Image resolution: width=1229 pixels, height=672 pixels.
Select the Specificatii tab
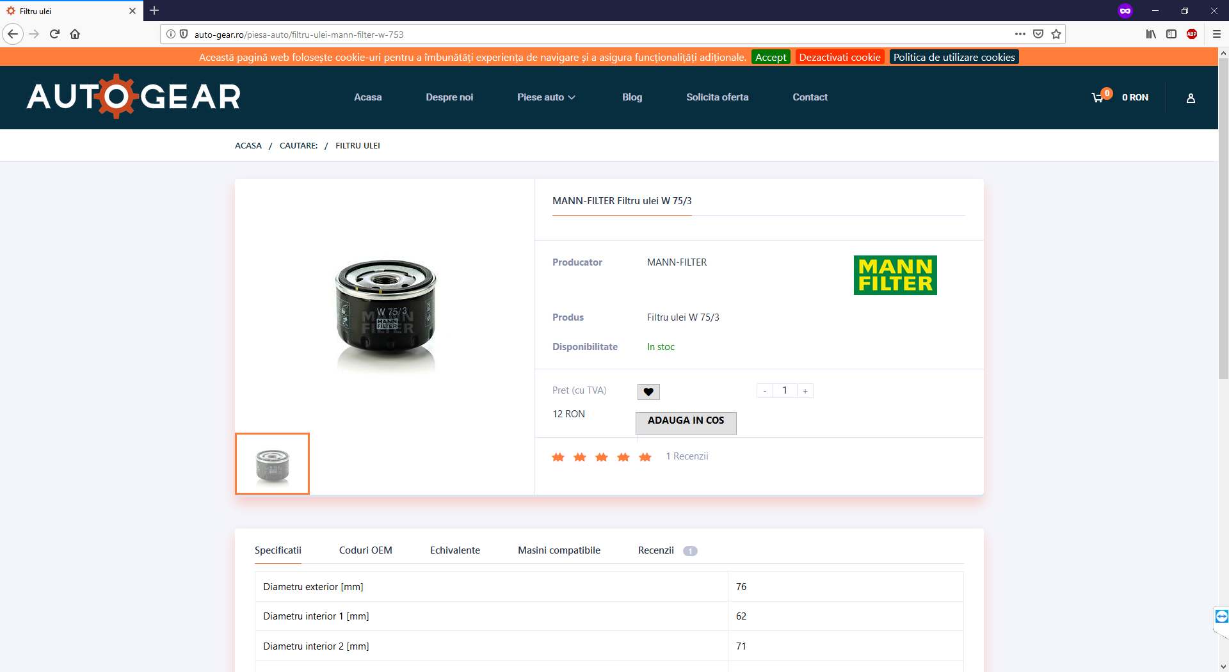[278, 550]
